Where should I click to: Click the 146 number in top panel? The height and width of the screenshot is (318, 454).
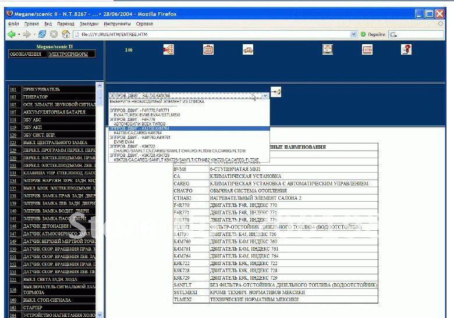(x=129, y=50)
